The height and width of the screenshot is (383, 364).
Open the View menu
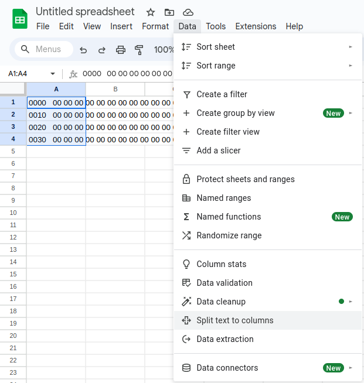click(x=92, y=26)
